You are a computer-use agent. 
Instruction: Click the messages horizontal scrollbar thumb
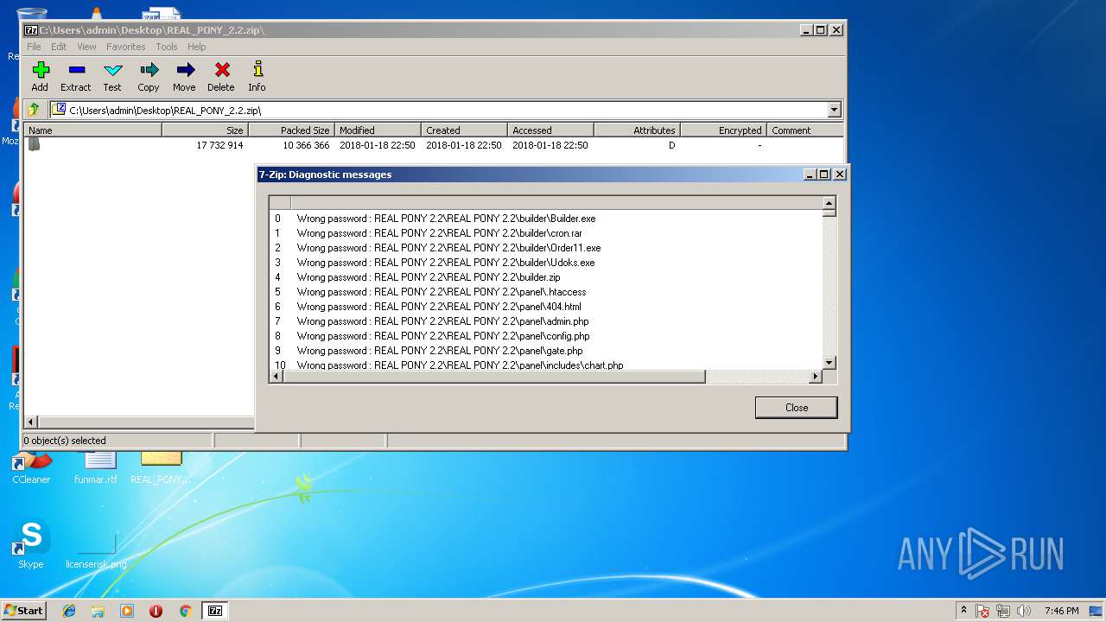(494, 377)
